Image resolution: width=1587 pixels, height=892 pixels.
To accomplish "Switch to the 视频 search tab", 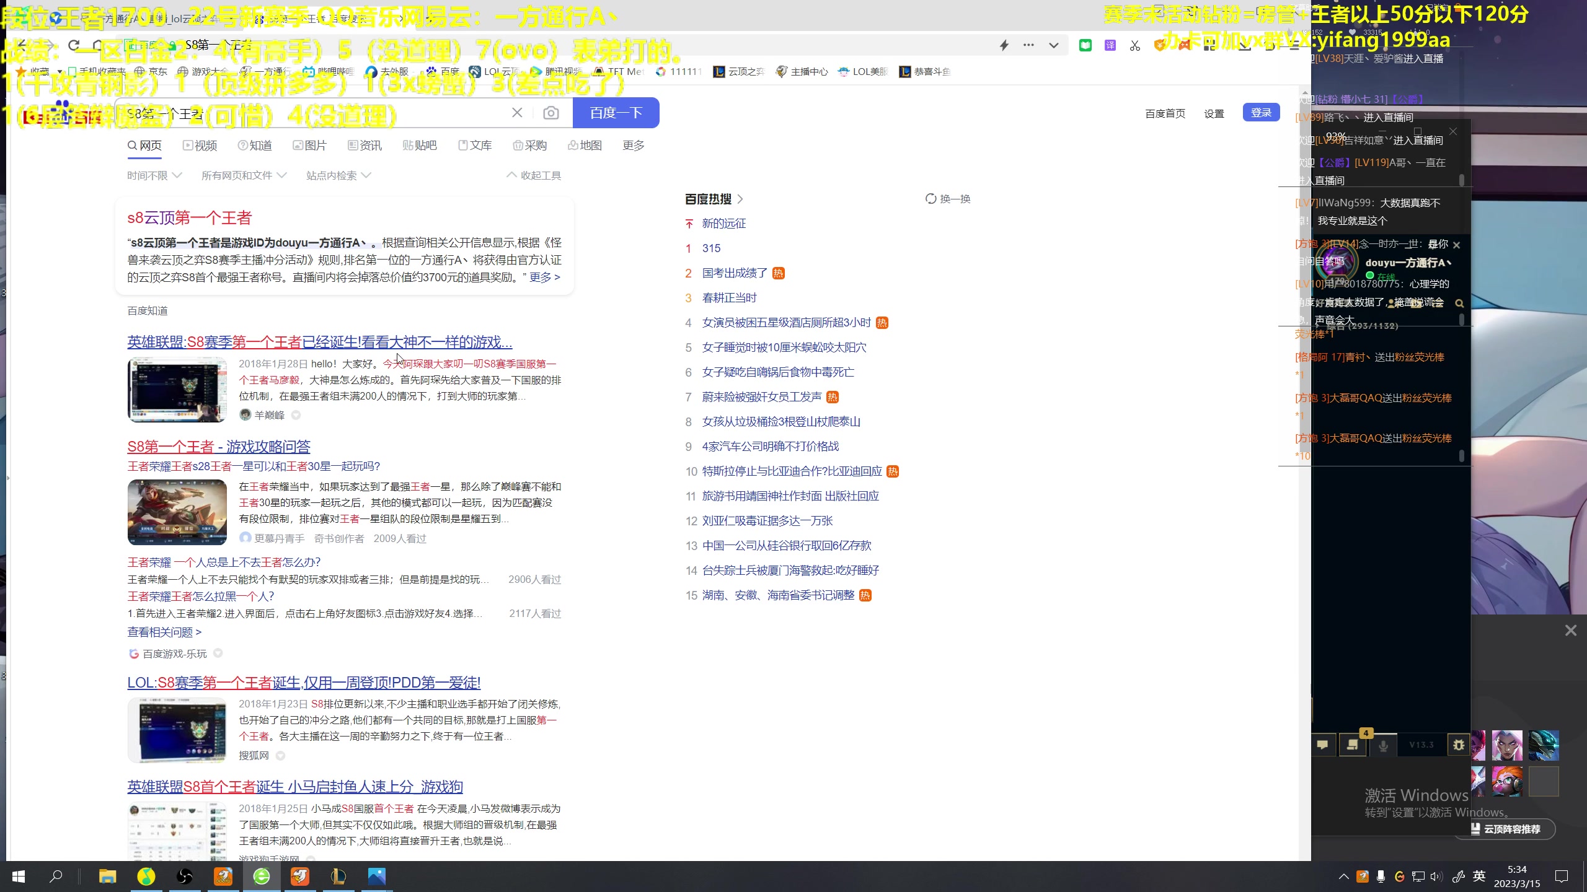I will click(200, 146).
